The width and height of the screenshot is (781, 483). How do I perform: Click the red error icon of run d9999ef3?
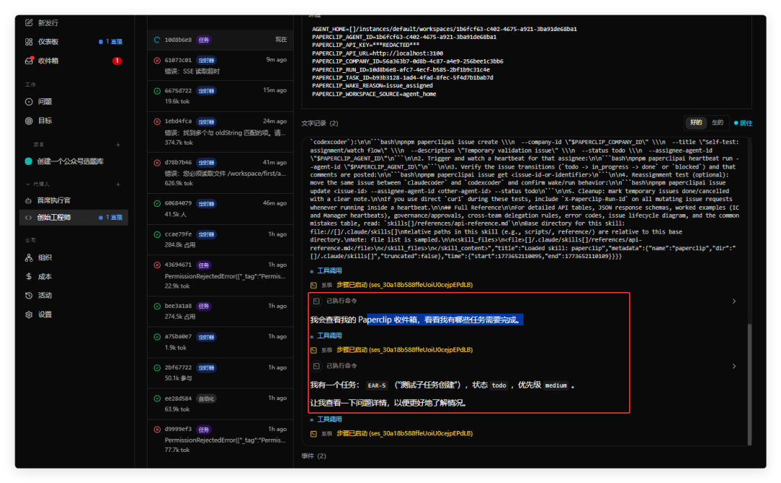157,429
